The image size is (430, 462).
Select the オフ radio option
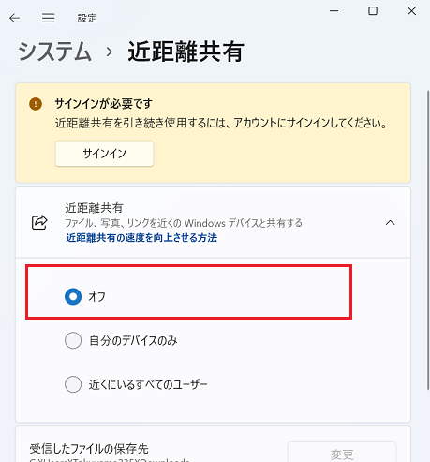coord(73,296)
